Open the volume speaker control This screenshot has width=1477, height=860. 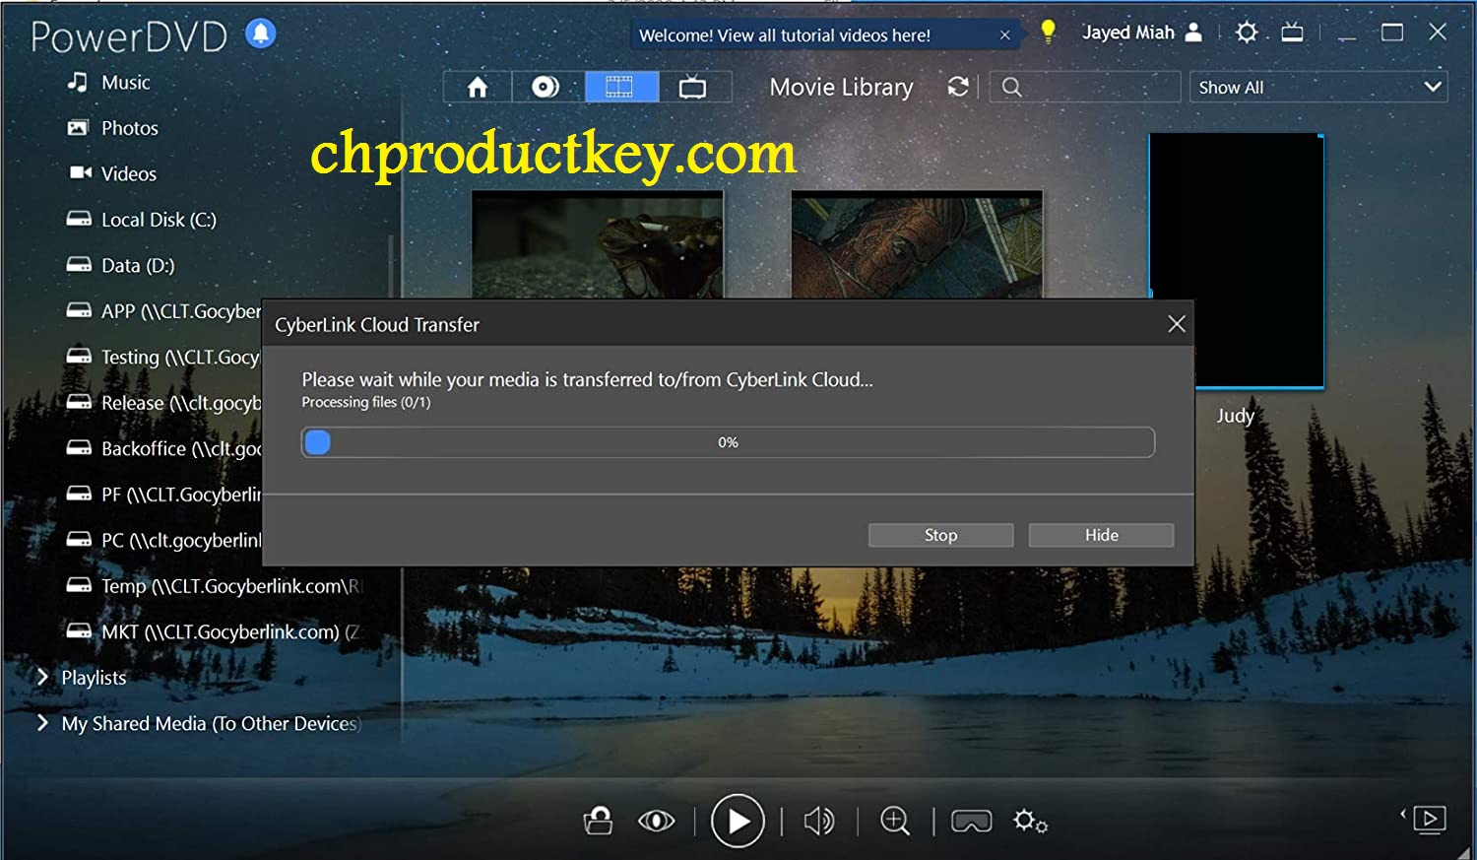pyautogui.click(x=818, y=821)
